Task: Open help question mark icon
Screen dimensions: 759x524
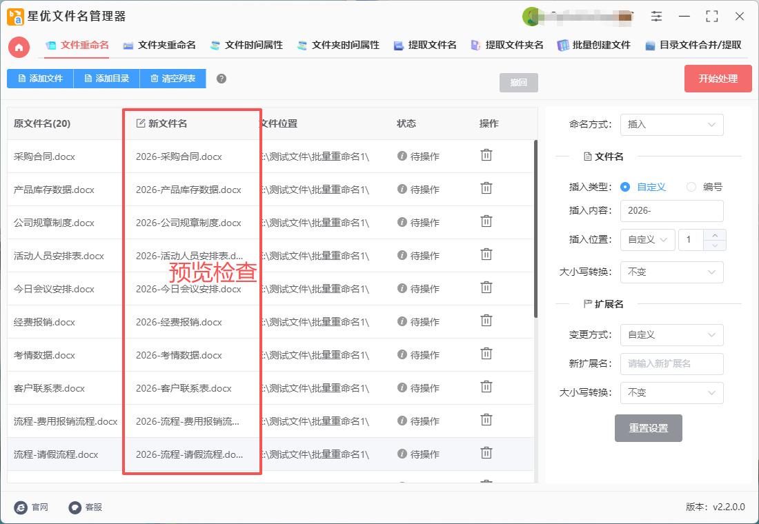Action: (x=221, y=79)
